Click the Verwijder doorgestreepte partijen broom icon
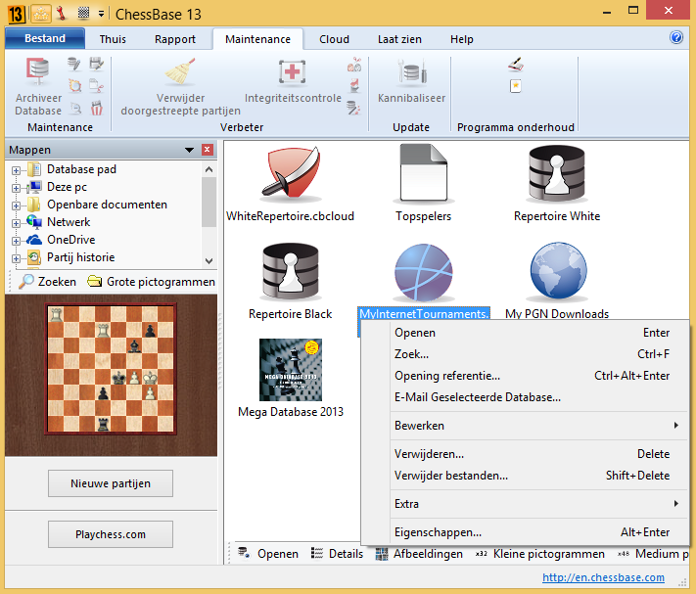 point(180,71)
